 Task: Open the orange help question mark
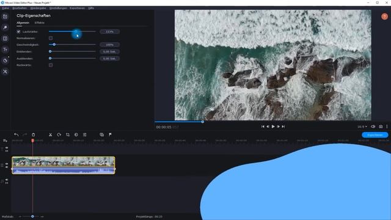[x=384, y=16]
